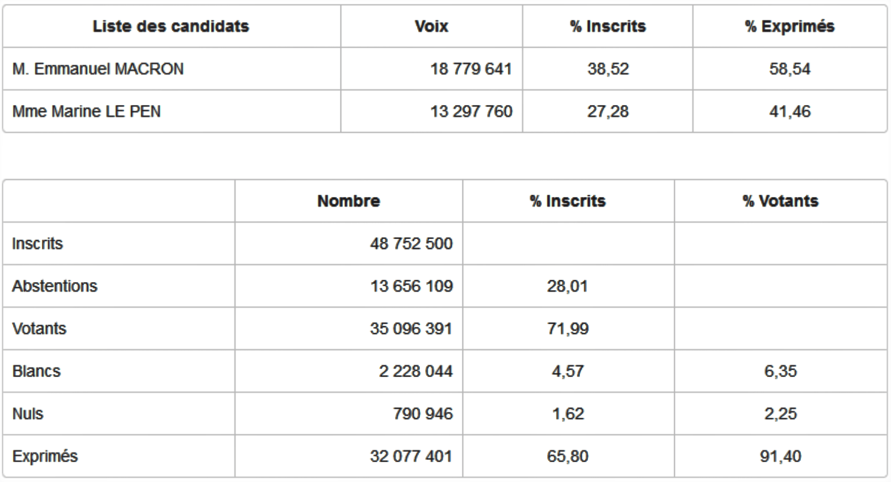The width and height of the screenshot is (891, 482).
Task: Select the 91,40 cell in Exprimés row
Action: click(x=780, y=456)
